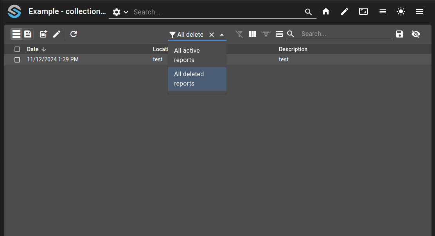435x236 pixels.
Task: Switch to table rows view
Action: click(16, 34)
